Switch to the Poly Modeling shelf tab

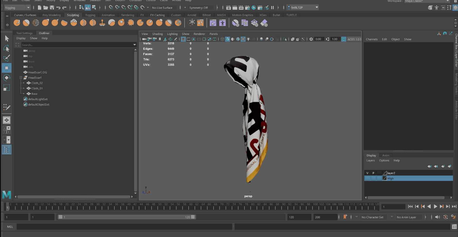[51, 15]
